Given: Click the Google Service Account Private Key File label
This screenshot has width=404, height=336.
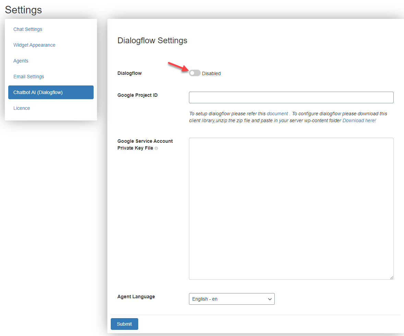Looking at the screenshot, I should [145, 144].
